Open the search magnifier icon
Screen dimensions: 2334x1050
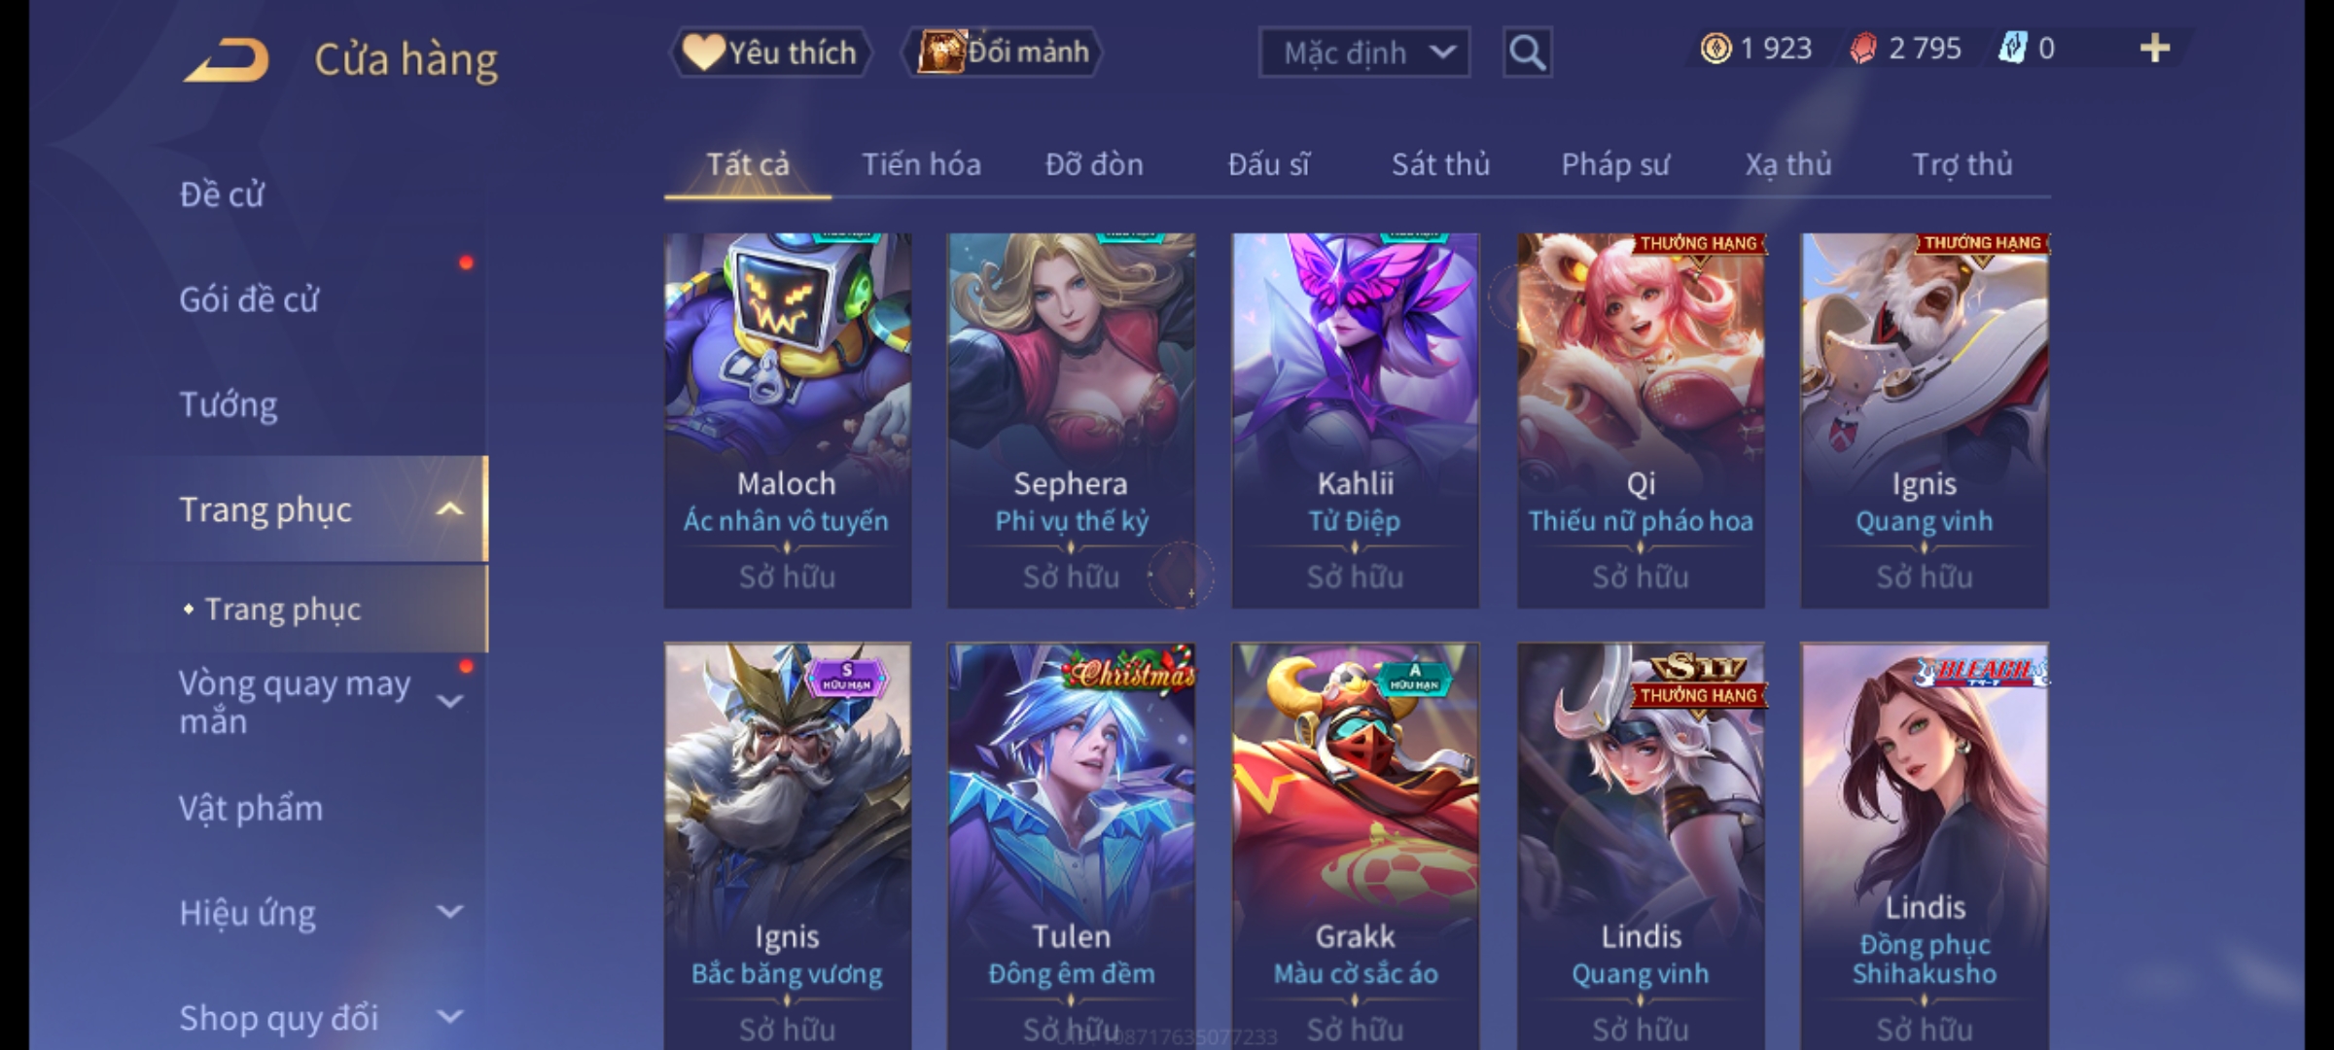pos(1527,52)
